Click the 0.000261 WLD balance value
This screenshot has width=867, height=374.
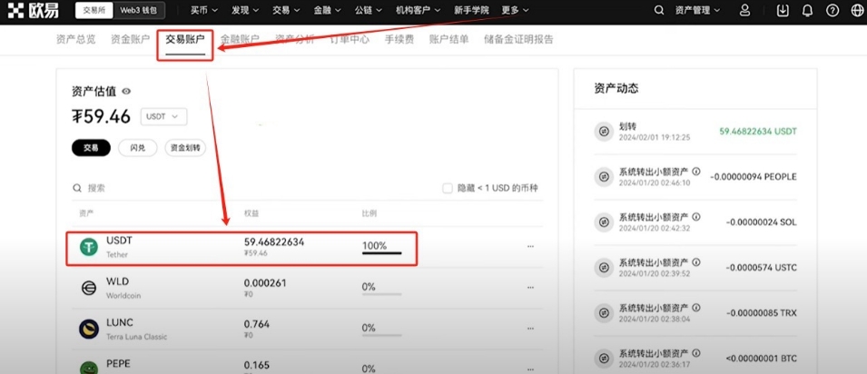click(265, 282)
